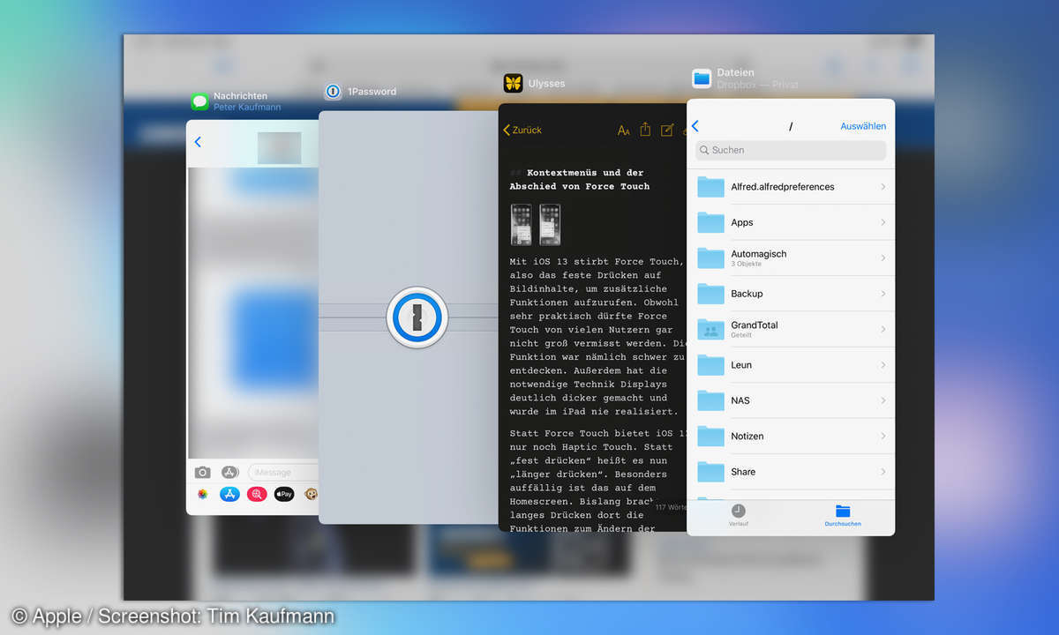
Task: Tap the compose new sheet icon in Ulysses
Action: (x=667, y=130)
